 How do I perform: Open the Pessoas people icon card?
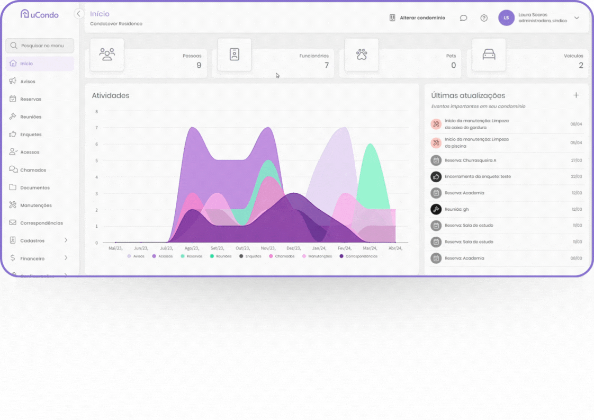107,54
